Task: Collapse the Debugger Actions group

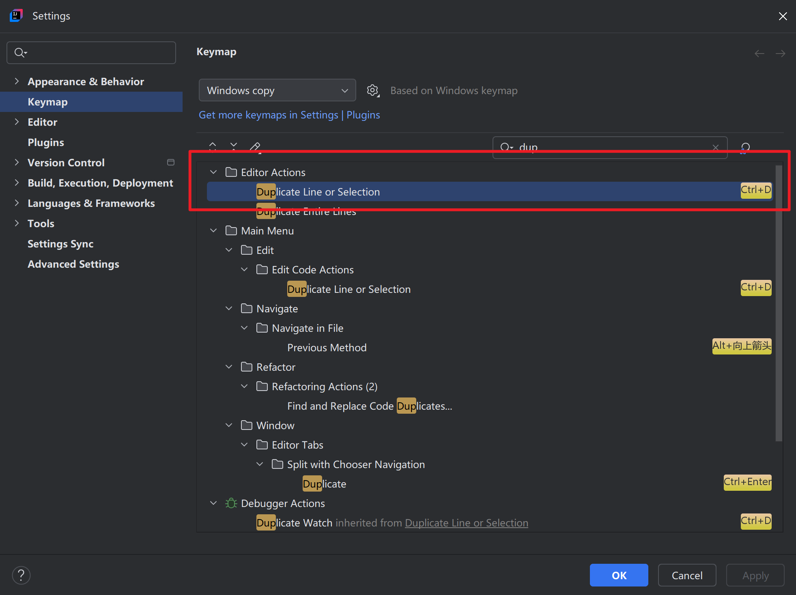Action: tap(213, 503)
